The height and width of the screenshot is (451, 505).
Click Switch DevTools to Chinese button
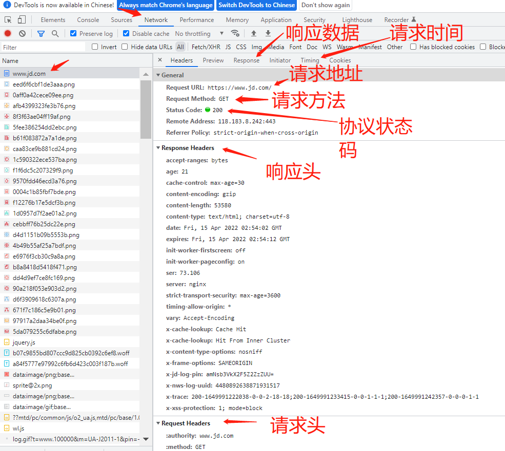[x=256, y=5]
